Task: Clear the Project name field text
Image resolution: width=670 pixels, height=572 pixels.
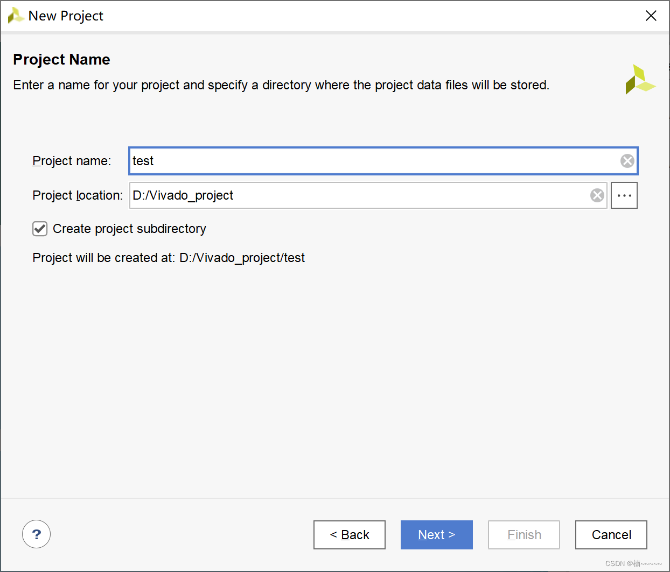Action: click(627, 161)
